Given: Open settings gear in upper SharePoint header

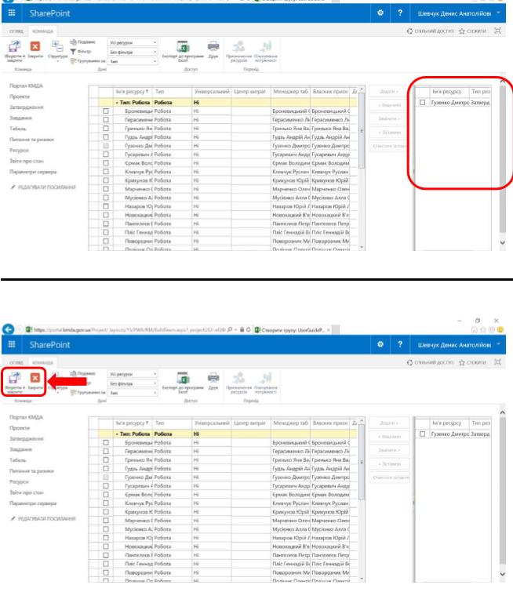Looking at the screenshot, I should (380, 14).
